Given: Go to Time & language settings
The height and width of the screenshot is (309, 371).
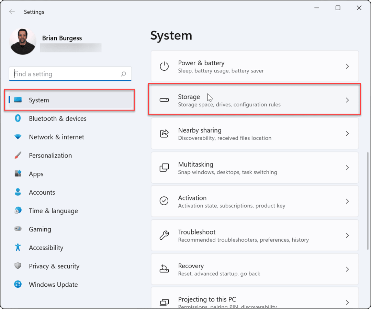Looking at the screenshot, I should [x=53, y=211].
